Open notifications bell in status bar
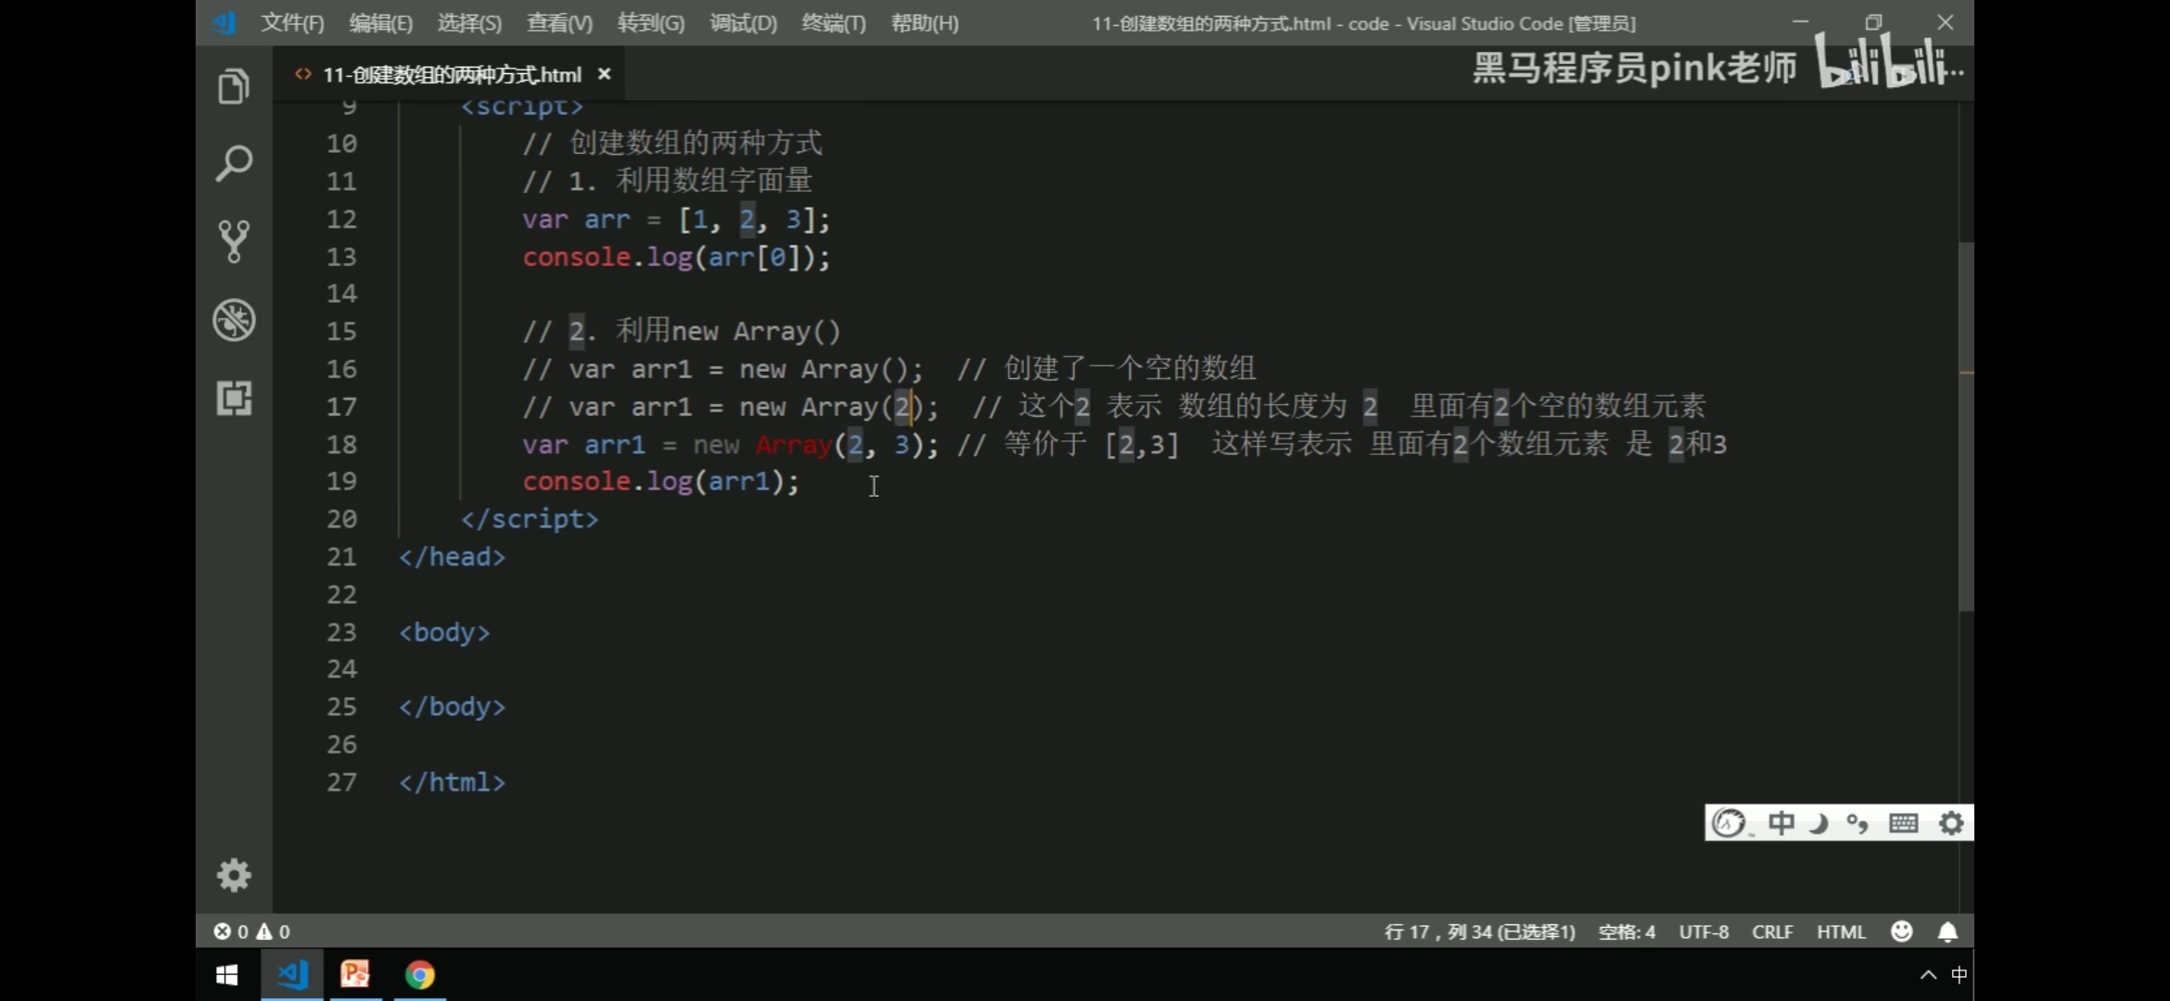 point(1947,931)
